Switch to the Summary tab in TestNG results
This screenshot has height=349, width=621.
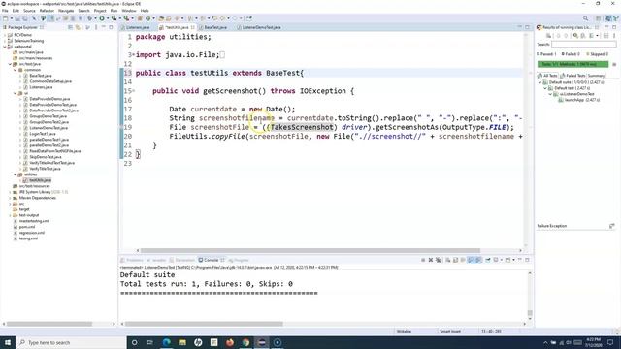pyautogui.click(x=596, y=76)
